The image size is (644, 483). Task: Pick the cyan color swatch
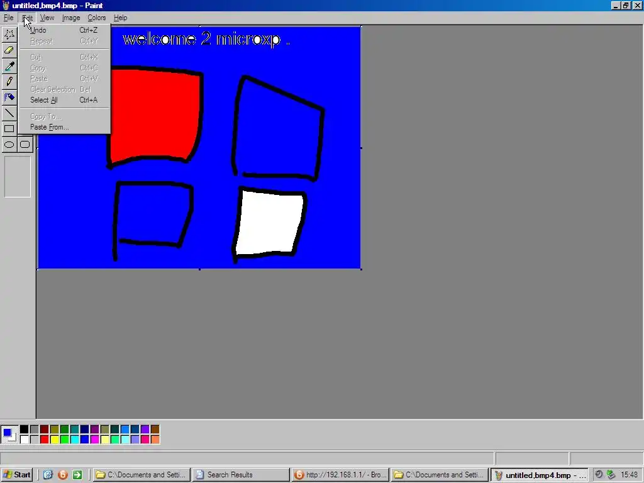(x=74, y=440)
